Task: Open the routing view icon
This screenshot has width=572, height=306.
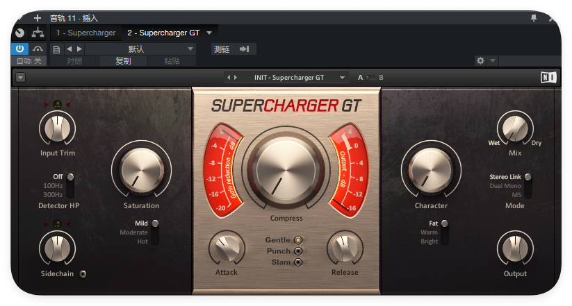Action: pyautogui.click(x=38, y=33)
